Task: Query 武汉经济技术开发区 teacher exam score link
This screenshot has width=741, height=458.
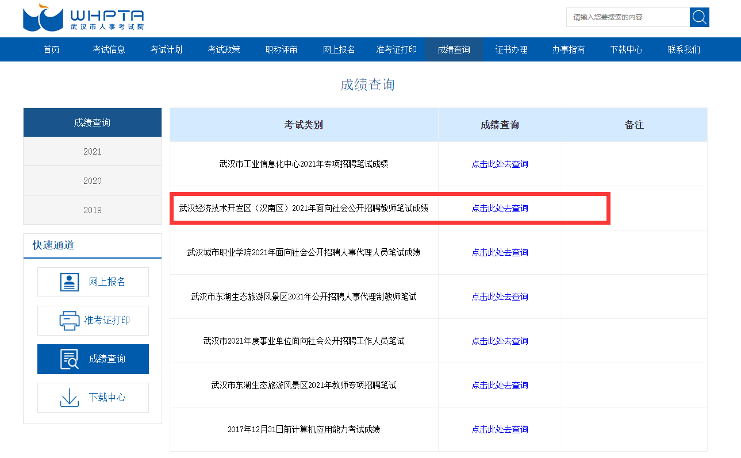Action: pos(500,208)
